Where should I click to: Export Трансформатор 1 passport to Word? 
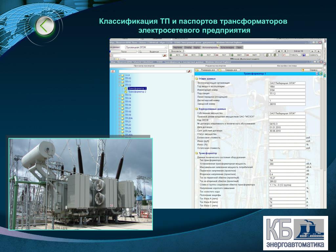317,74
